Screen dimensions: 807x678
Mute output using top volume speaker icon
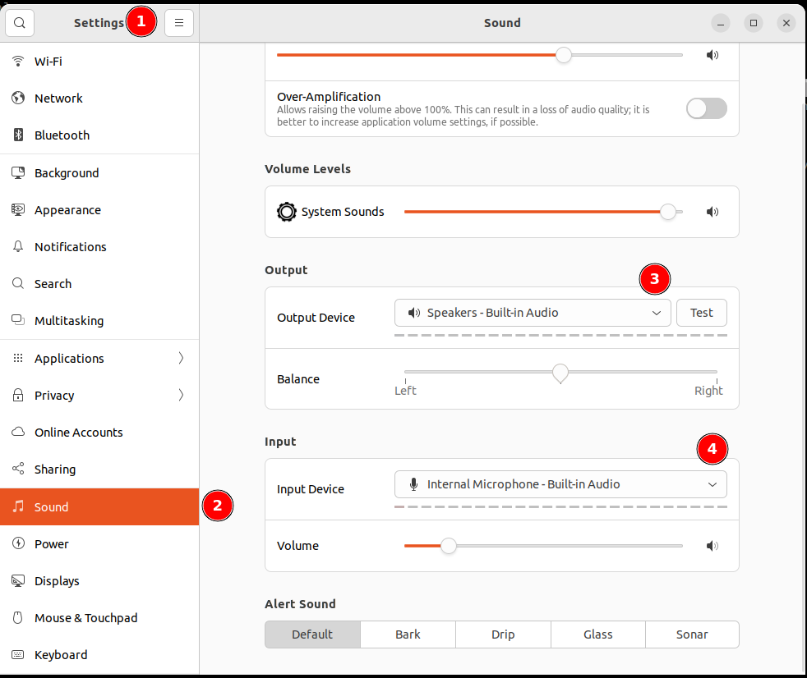(x=712, y=55)
